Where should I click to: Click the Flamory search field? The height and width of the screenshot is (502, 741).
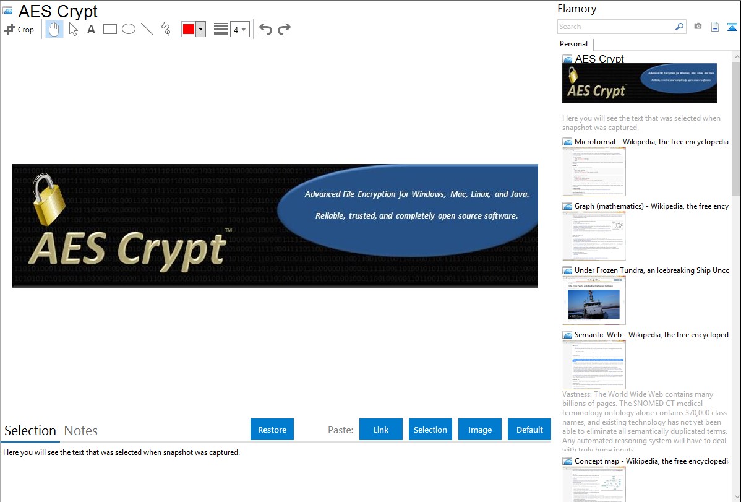616,27
